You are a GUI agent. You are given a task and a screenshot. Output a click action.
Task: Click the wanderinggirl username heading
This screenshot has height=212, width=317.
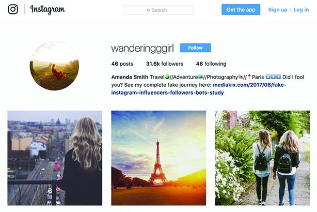click(142, 48)
